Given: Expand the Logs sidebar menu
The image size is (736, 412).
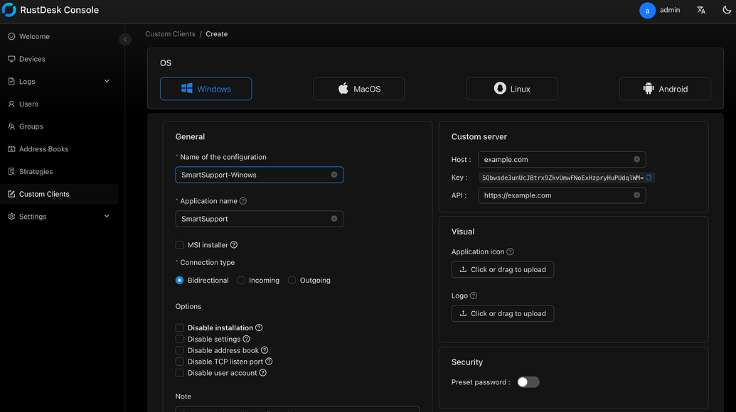Looking at the screenshot, I should tap(59, 82).
